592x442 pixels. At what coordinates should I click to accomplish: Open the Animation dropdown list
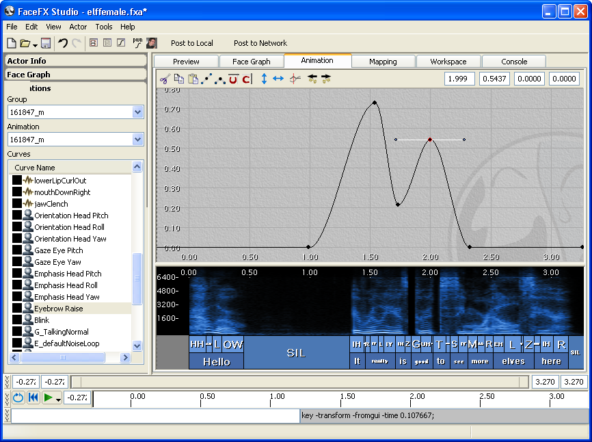tap(137, 140)
